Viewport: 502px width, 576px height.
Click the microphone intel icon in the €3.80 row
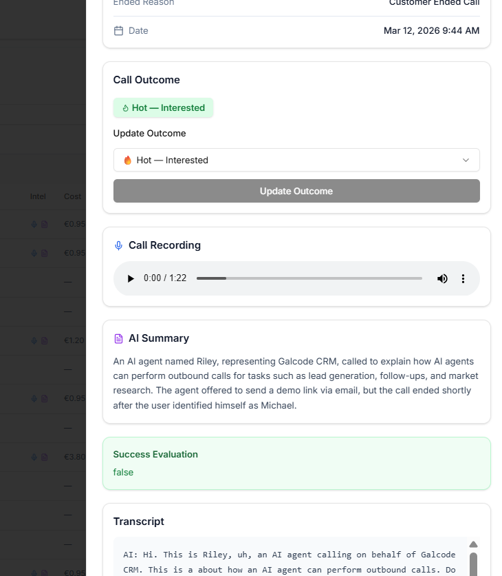(x=36, y=456)
